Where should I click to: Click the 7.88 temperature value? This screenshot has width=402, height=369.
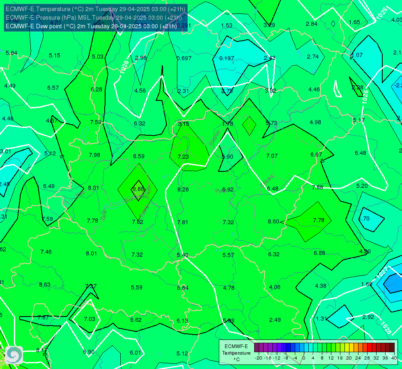[x=317, y=188]
